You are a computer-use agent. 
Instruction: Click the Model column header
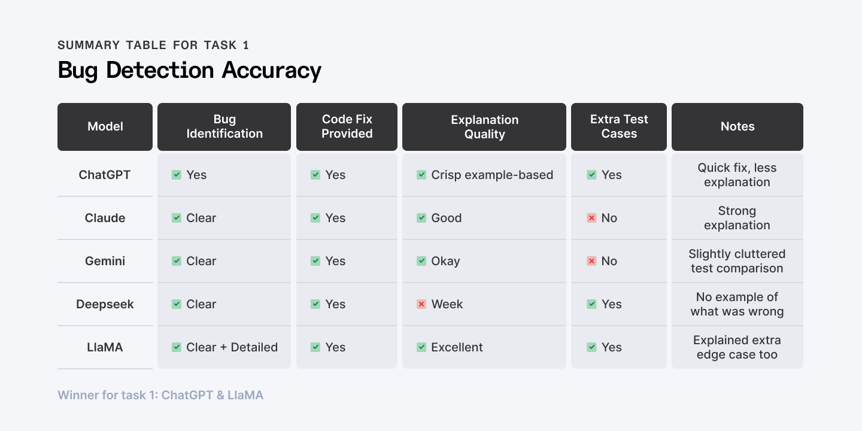pos(105,127)
